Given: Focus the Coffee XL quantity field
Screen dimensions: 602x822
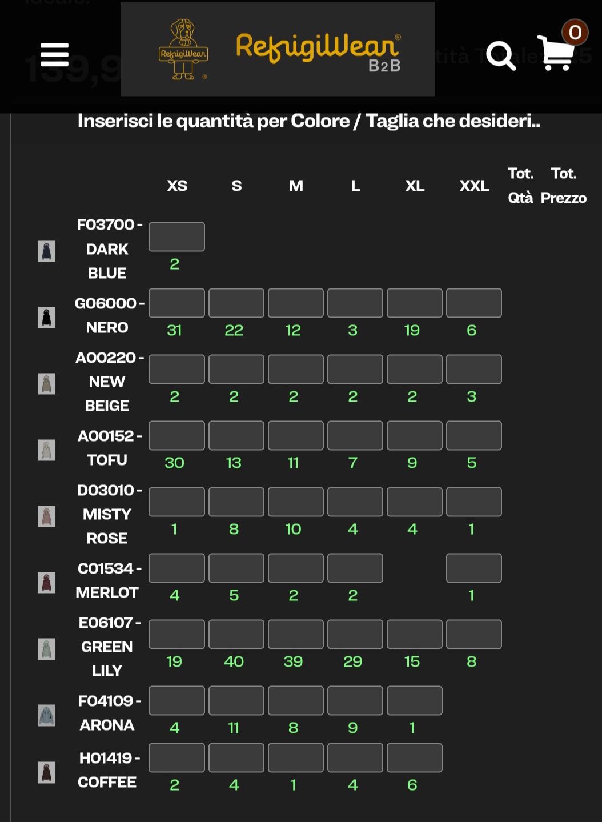Looking at the screenshot, I should click(x=414, y=757).
